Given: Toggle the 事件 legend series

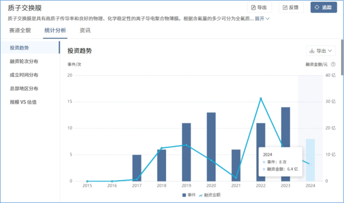Looking at the screenshot, I should [x=189, y=195].
